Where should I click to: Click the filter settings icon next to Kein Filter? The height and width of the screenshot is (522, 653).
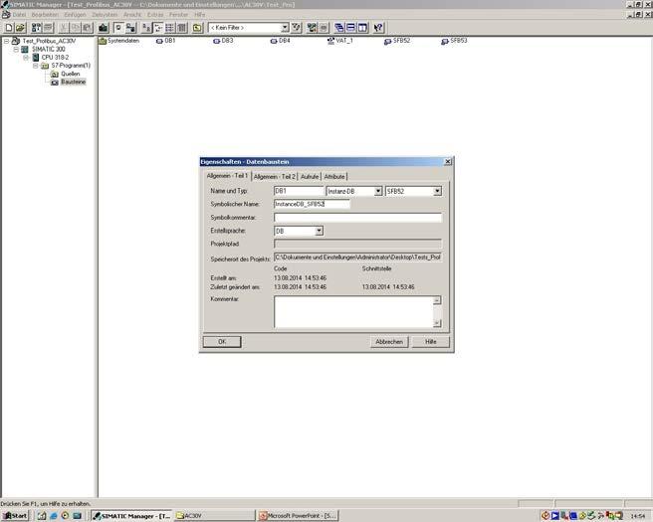click(x=296, y=28)
